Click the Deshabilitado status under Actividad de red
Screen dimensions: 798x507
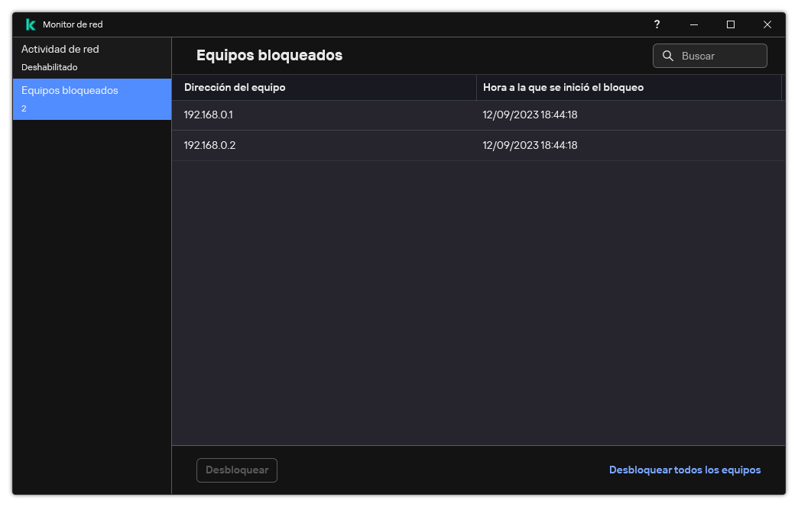coord(50,67)
